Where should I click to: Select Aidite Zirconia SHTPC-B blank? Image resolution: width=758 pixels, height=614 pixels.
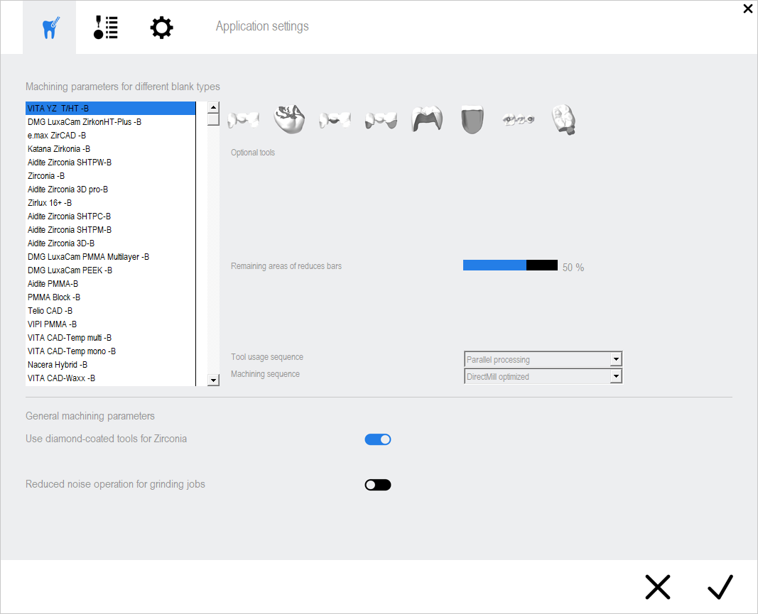[x=110, y=216]
